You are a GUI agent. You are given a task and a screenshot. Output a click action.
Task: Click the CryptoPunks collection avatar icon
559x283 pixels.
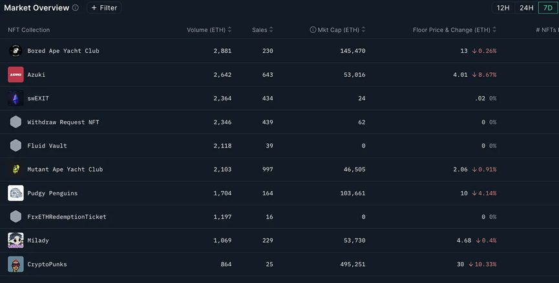(x=16, y=264)
